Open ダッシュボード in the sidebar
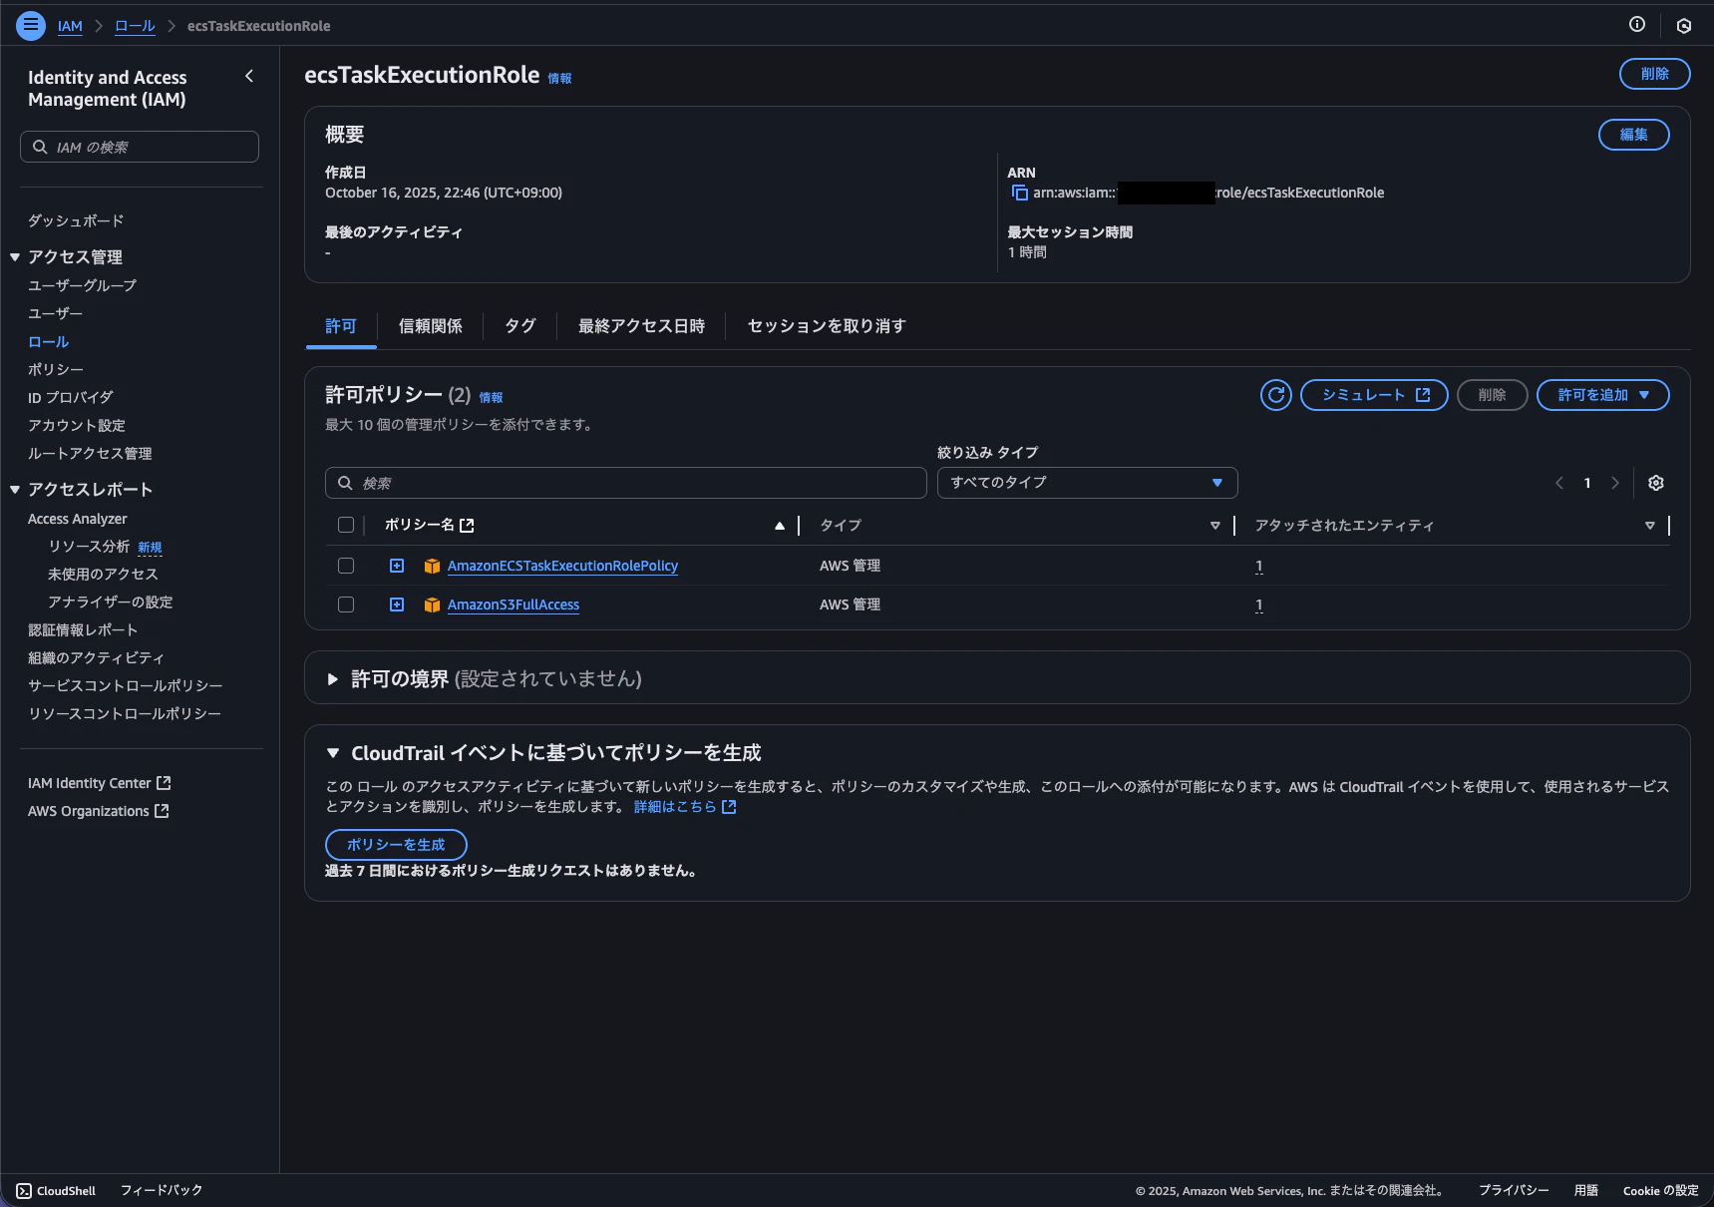 tap(76, 220)
